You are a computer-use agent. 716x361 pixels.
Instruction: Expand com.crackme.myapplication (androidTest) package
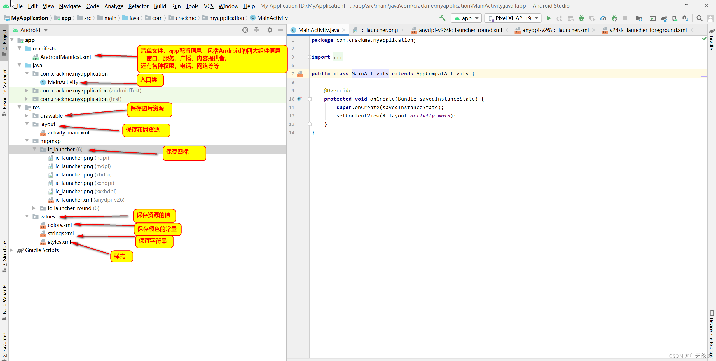(27, 90)
